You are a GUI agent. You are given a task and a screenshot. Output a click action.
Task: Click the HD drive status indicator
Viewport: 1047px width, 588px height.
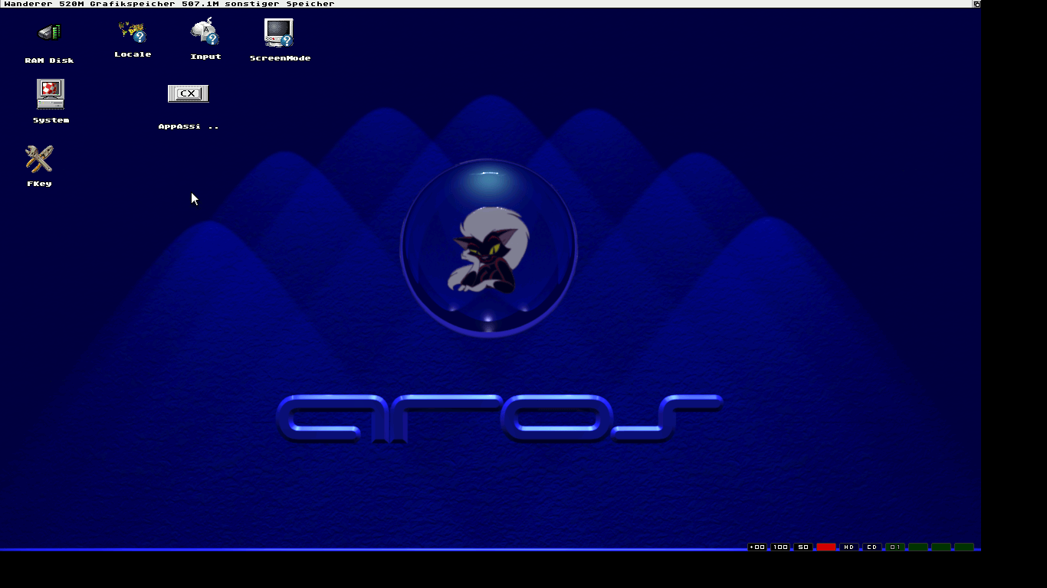pyautogui.click(x=849, y=547)
